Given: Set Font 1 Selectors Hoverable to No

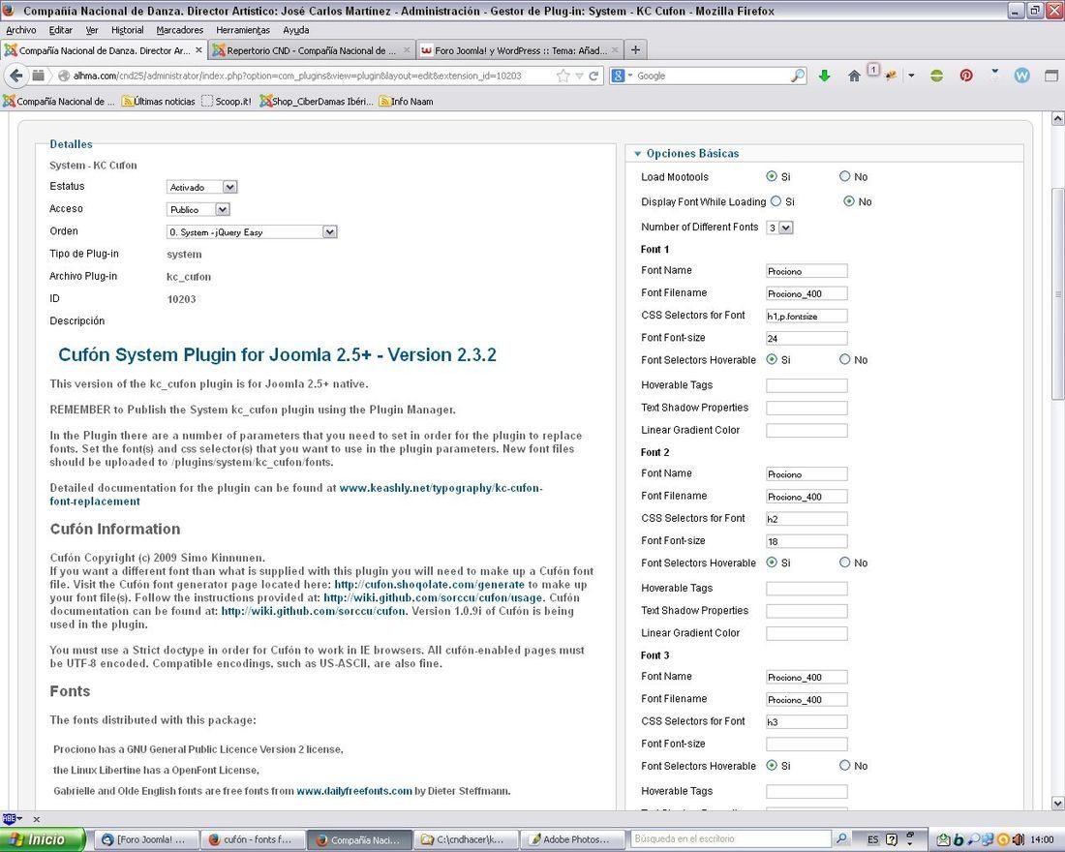Looking at the screenshot, I should 844,359.
